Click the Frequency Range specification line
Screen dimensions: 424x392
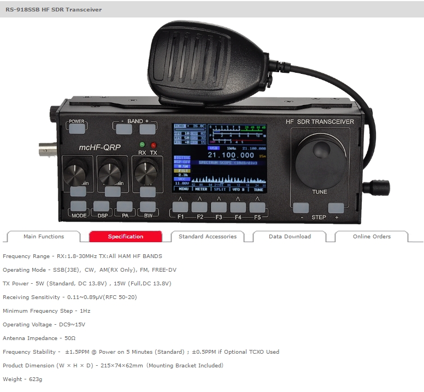coord(83,256)
